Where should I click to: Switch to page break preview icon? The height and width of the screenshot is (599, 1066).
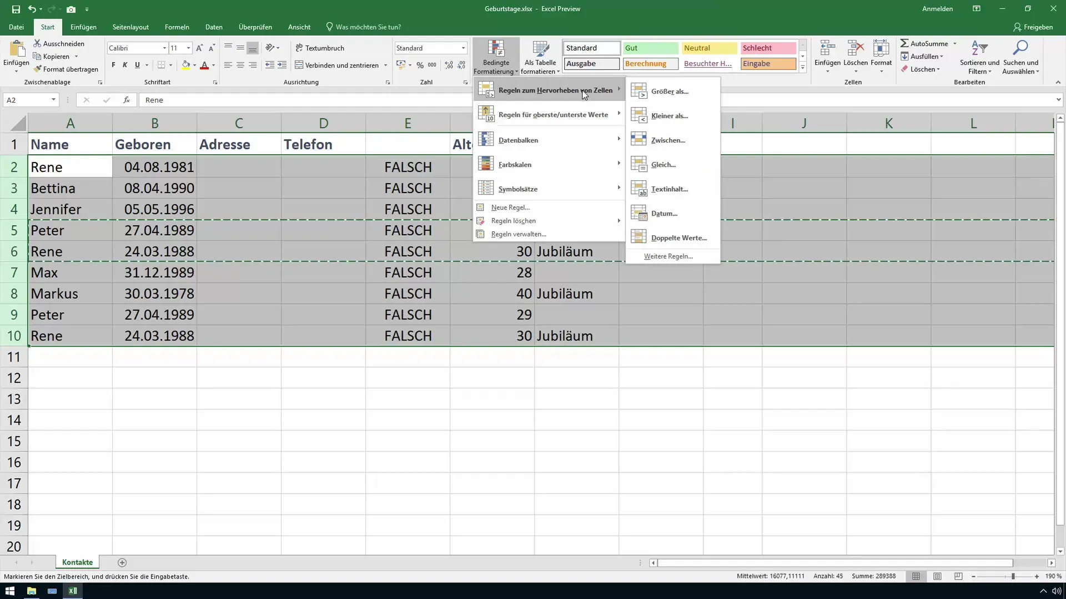(958, 576)
